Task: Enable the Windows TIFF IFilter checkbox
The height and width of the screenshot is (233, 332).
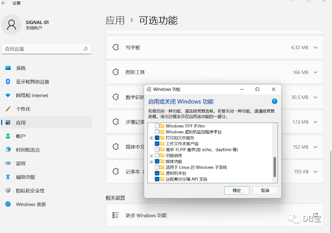Action: point(157,126)
